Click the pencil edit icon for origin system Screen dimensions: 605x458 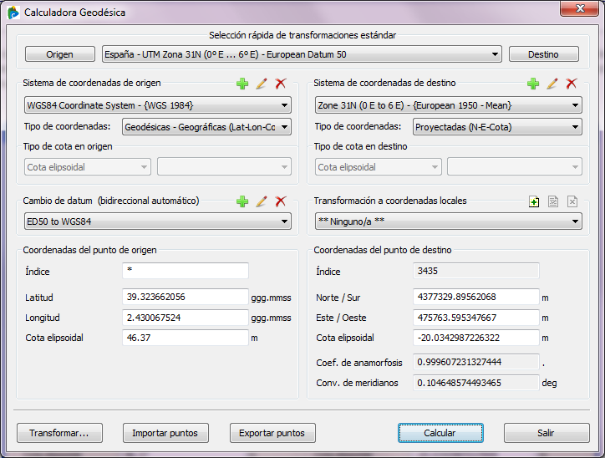pos(262,84)
